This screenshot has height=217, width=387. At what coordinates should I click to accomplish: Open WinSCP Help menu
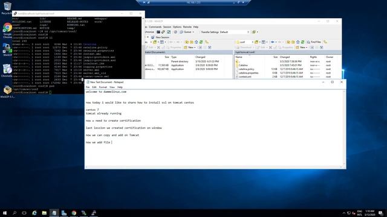[196, 27]
